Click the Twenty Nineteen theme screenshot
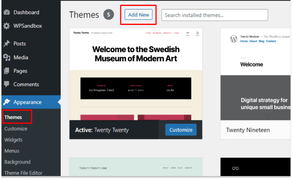Image resolution: width=292 pixels, height=179 pixels. pyautogui.click(x=255, y=74)
